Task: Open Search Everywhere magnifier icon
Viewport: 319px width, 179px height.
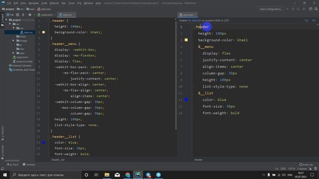Action: point(316,9)
